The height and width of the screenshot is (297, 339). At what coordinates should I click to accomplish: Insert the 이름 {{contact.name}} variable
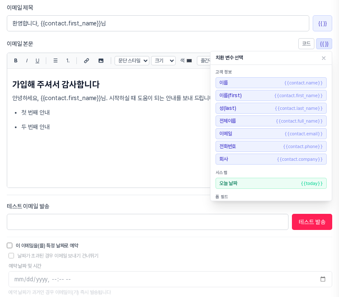coord(271,83)
